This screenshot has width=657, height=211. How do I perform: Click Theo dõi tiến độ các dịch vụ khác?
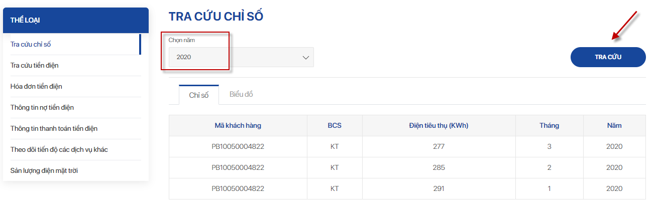pyautogui.click(x=59, y=149)
